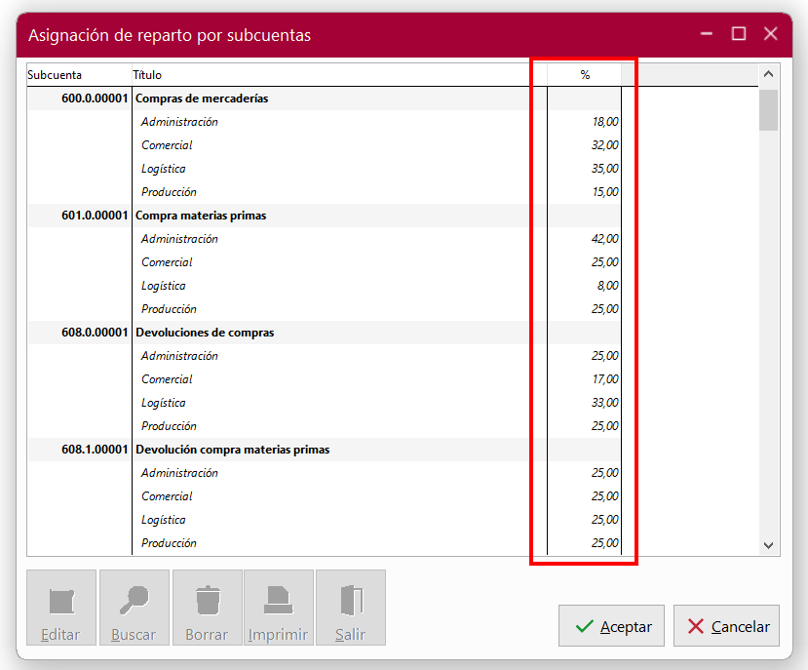Click the Subcuenta column header

54,73
